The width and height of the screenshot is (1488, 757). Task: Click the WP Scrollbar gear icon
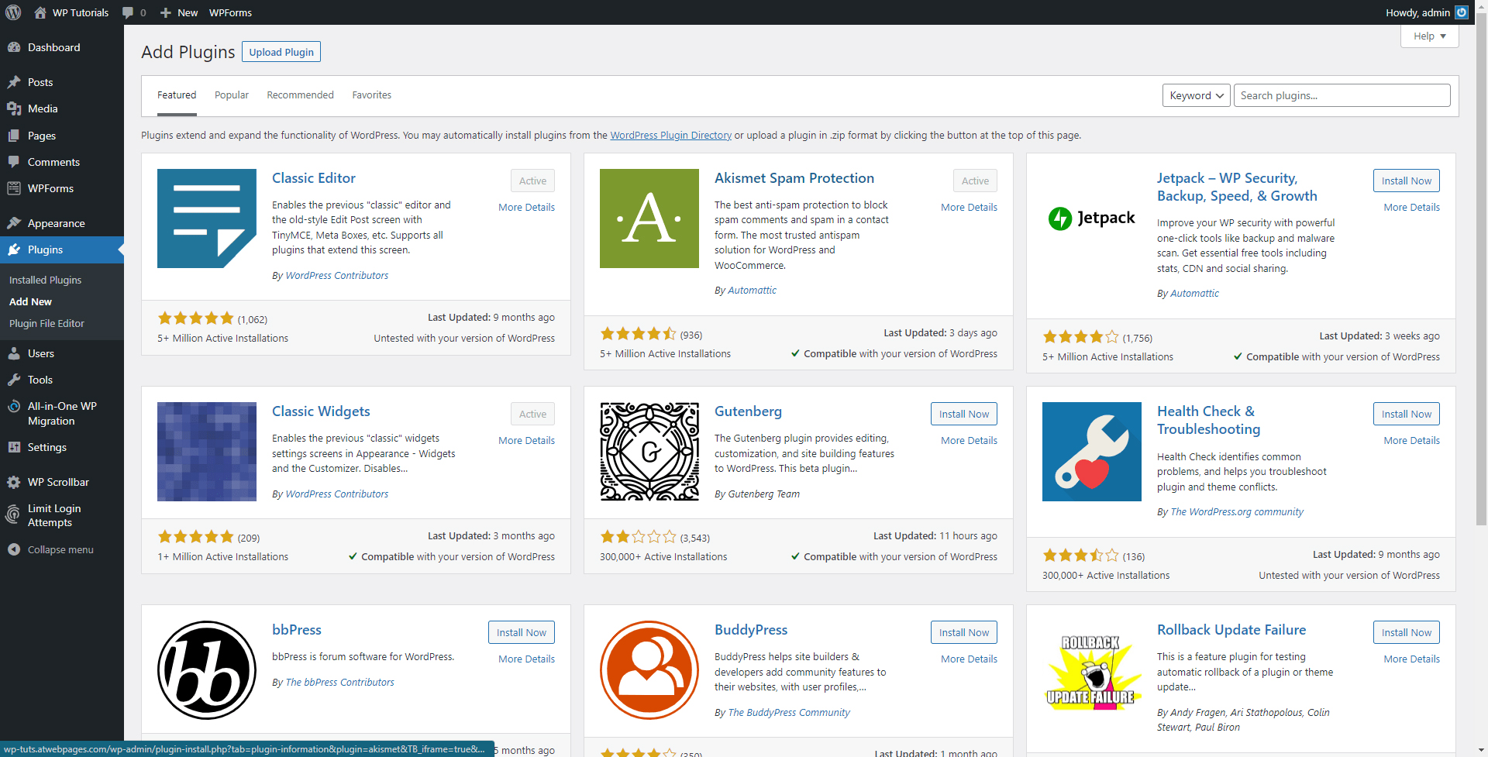14,482
